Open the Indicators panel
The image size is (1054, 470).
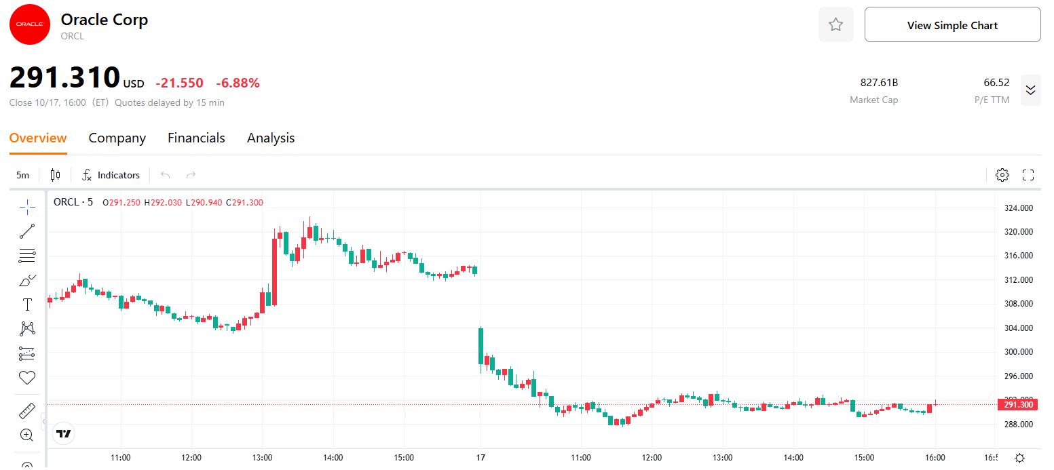pyautogui.click(x=111, y=174)
